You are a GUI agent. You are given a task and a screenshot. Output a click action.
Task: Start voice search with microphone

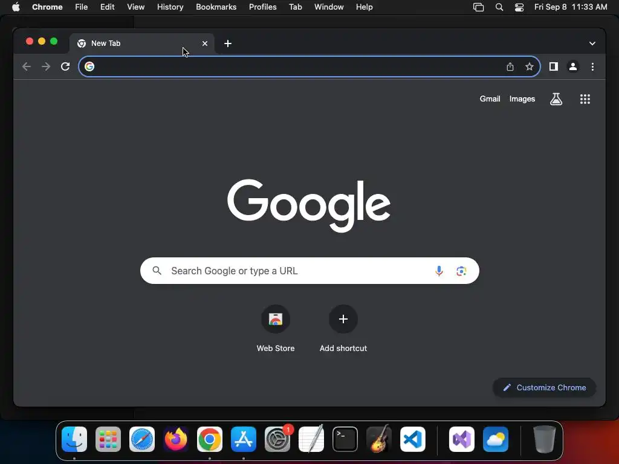tap(439, 271)
